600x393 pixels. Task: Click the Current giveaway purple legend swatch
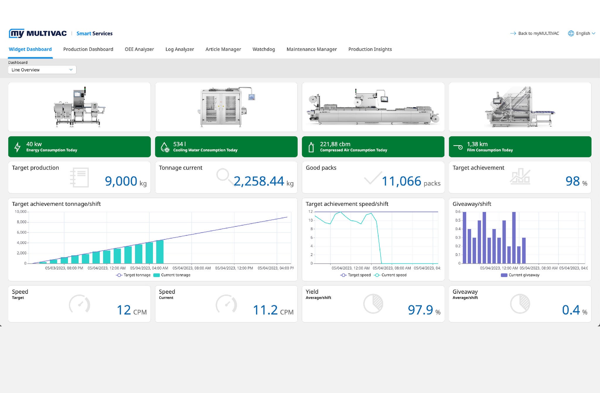(x=504, y=275)
